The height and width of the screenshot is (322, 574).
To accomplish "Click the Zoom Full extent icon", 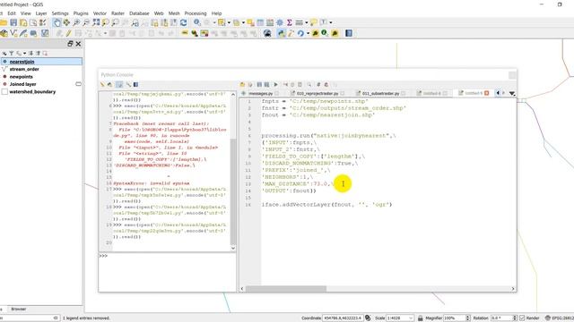I will (x=96, y=22).
